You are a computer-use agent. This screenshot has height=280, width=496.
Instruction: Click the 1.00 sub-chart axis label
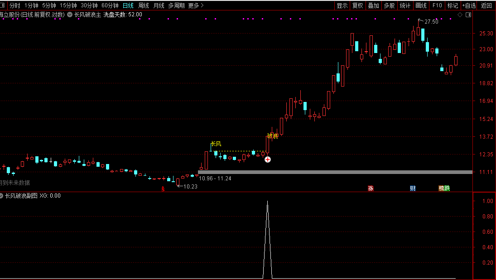(488, 201)
